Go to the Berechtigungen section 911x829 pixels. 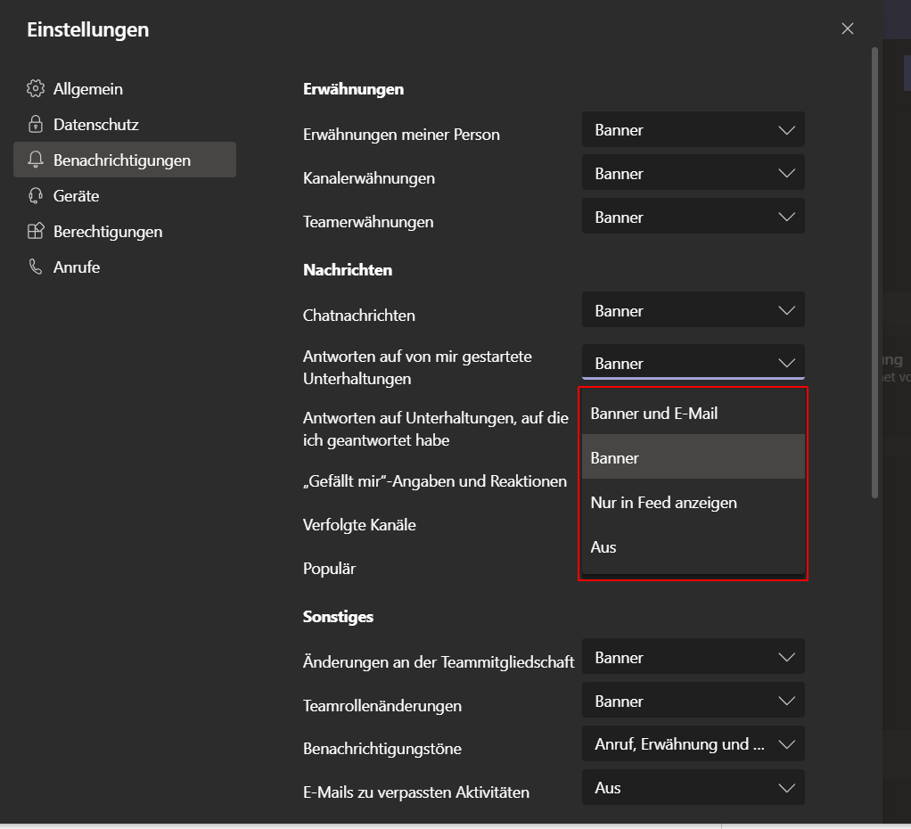tap(124, 231)
